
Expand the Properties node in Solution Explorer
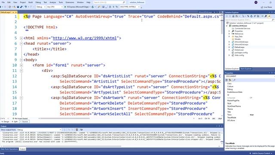click(229, 31)
